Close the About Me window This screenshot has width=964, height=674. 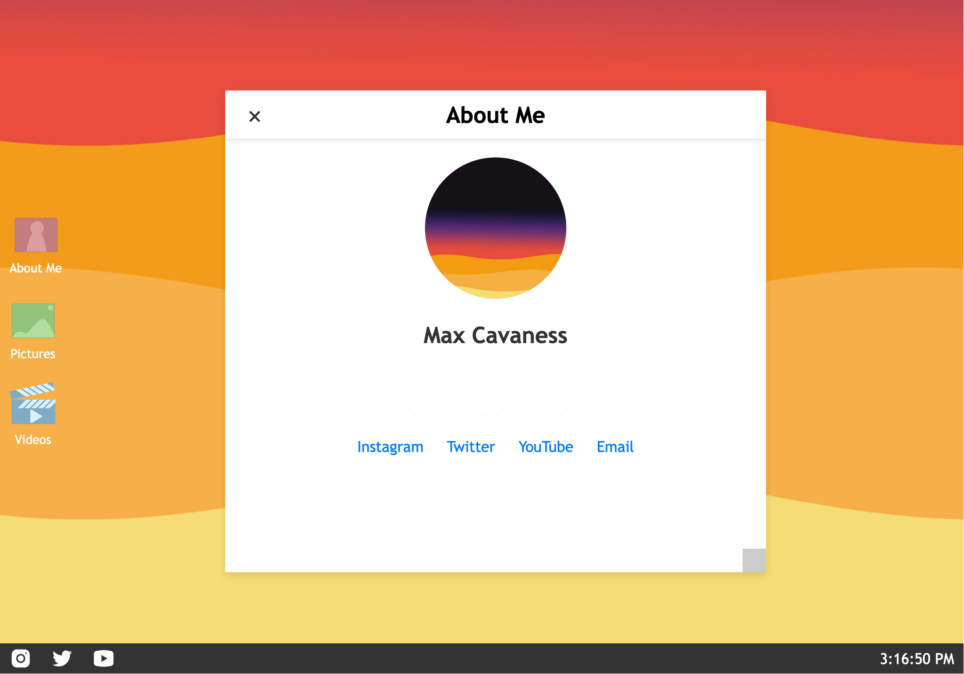coord(254,116)
